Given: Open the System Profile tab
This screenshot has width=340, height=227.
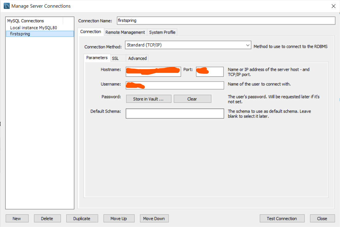Looking at the screenshot, I should (x=162, y=32).
